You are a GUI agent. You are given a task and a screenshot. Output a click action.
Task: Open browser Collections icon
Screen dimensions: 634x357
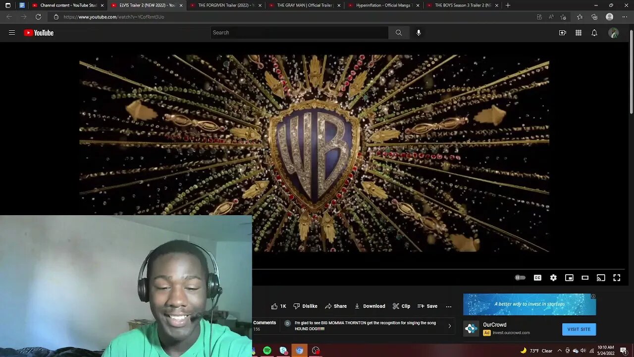tap(594, 17)
